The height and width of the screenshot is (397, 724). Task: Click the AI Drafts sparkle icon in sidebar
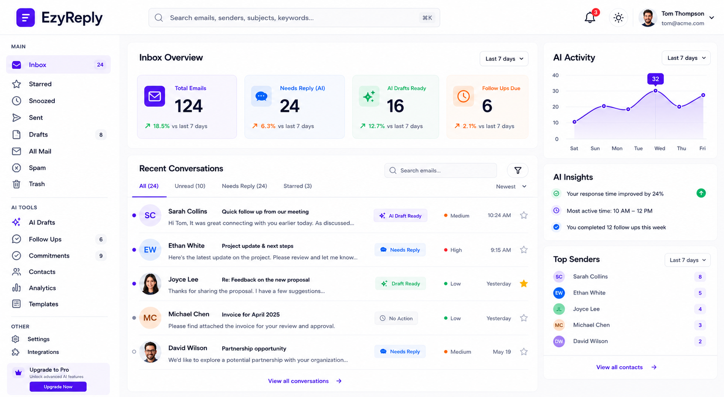16,222
